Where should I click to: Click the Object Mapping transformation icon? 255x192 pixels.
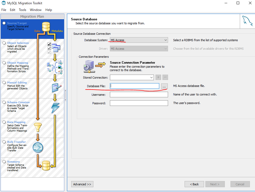[x=55, y=67]
